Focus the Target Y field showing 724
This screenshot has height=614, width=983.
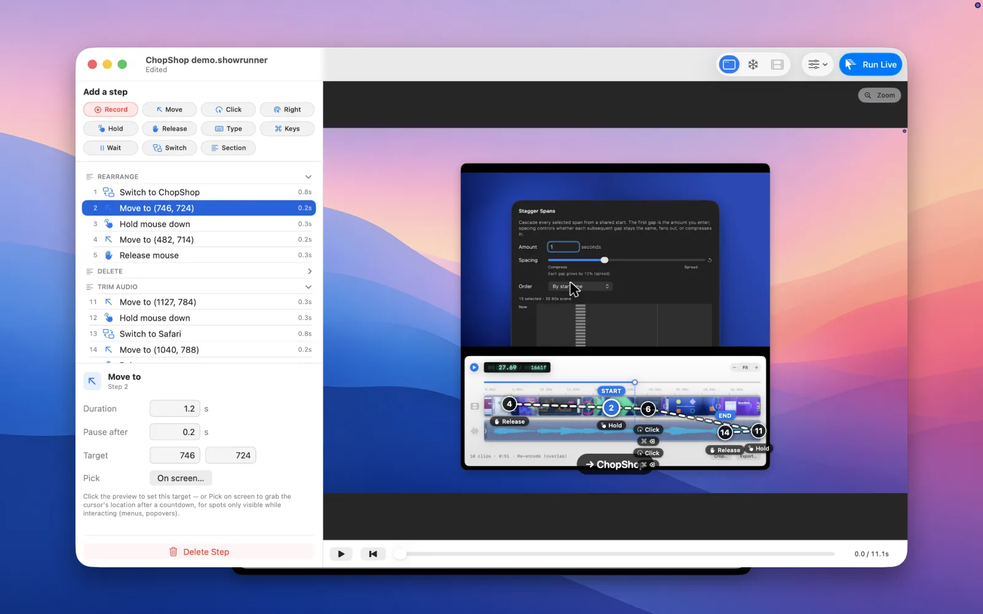(230, 456)
